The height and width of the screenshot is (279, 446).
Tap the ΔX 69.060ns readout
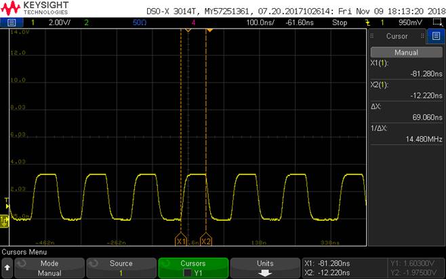click(406, 112)
